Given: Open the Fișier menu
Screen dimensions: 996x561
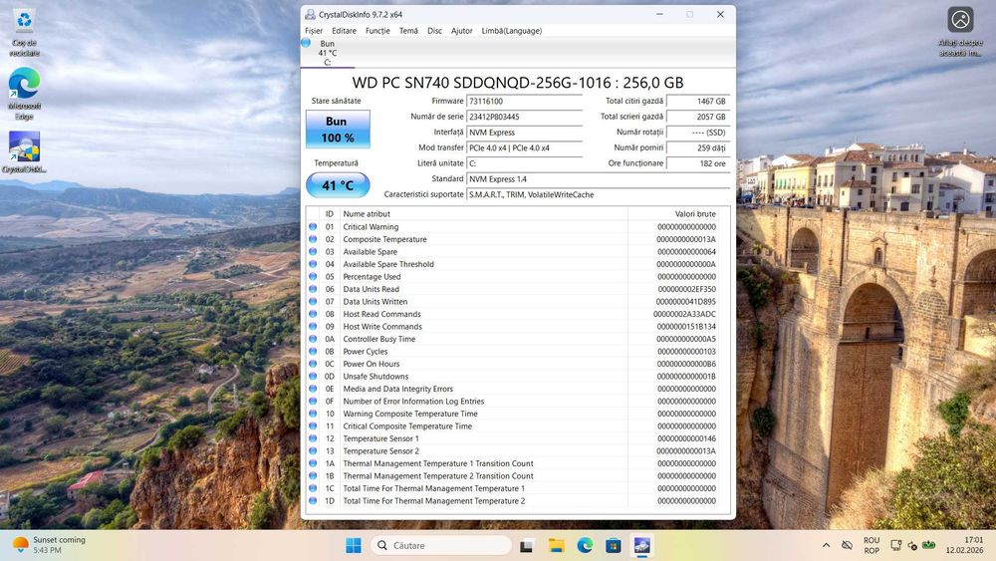Looking at the screenshot, I should coord(314,31).
